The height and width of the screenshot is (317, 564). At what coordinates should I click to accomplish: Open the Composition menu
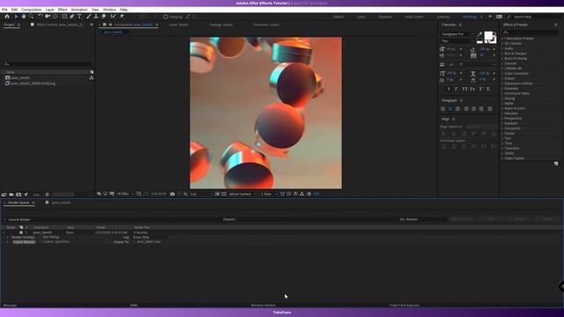(32, 10)
